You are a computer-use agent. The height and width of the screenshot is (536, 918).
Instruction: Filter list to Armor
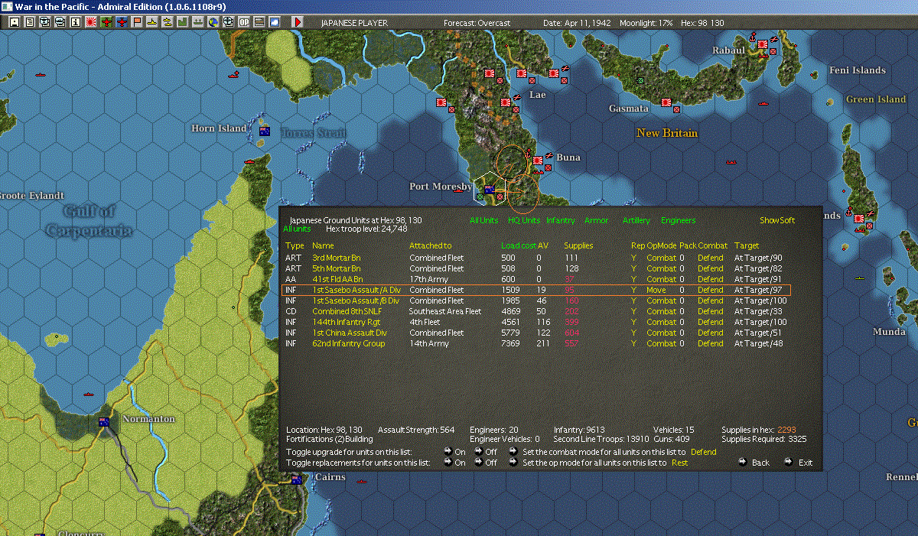pos(597,220)
